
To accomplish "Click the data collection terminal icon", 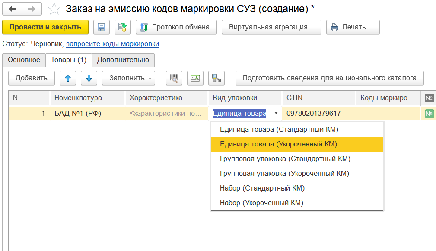I will click(216, 78).
